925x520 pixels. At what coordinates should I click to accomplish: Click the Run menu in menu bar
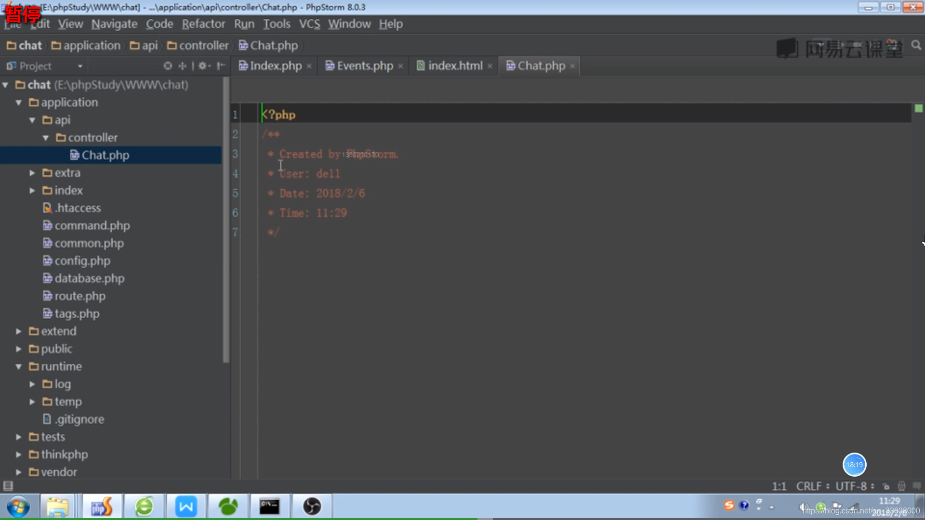click(x=244, y=24)
